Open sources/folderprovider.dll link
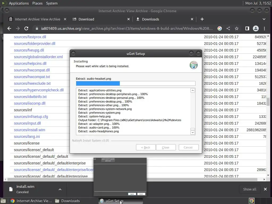This screenshot has width=272, height=204. (x=35, y=44)
